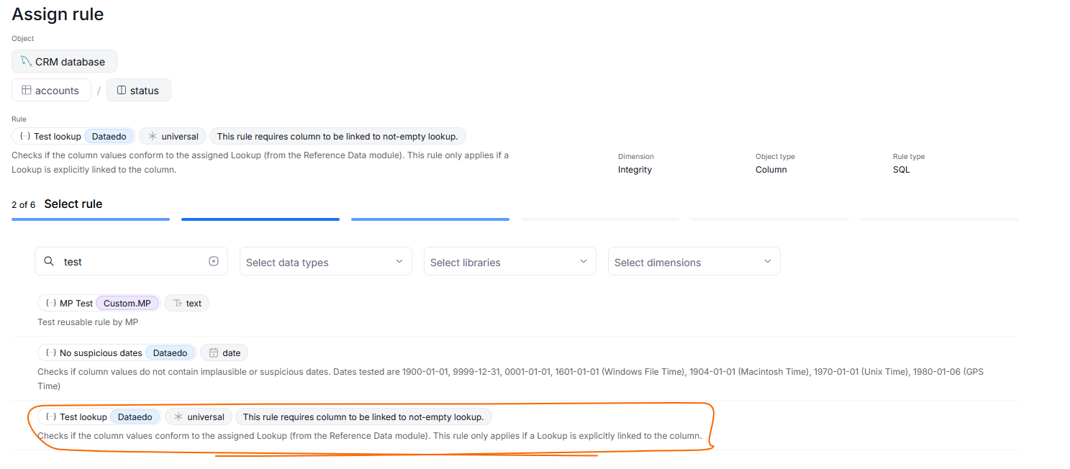Expand the Select dimensions dropdown
1070x469 pixels.
click(x=694, y=262)
